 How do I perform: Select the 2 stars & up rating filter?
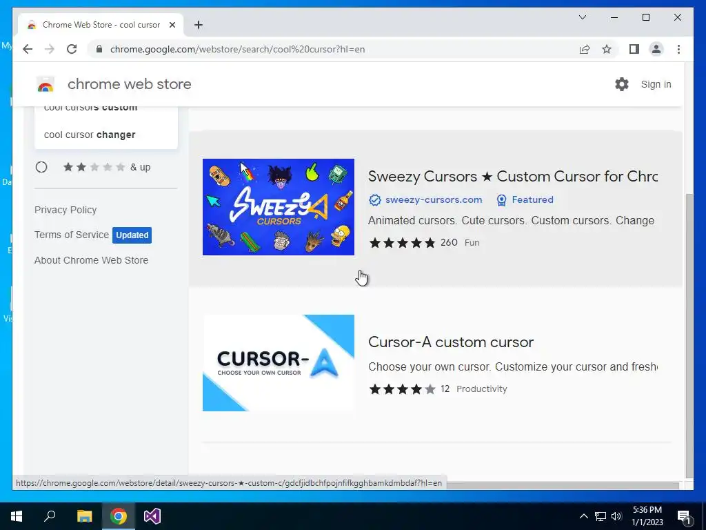41,167
